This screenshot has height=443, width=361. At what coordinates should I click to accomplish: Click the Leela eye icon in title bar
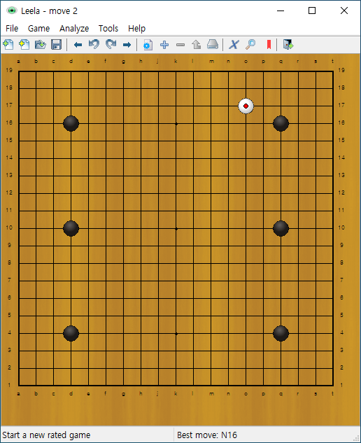click(x=12, y=10)
